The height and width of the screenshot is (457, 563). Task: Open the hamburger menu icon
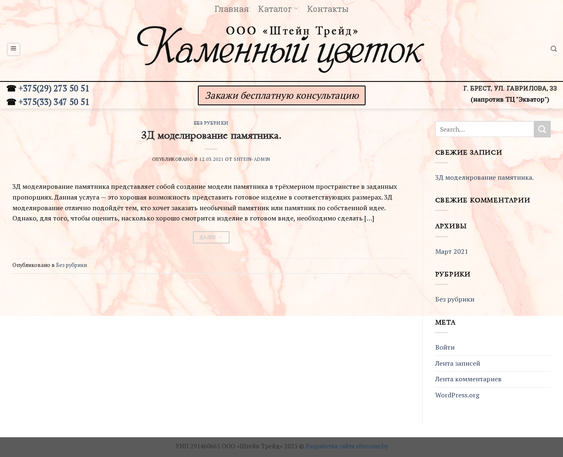(x=14, y=49)
